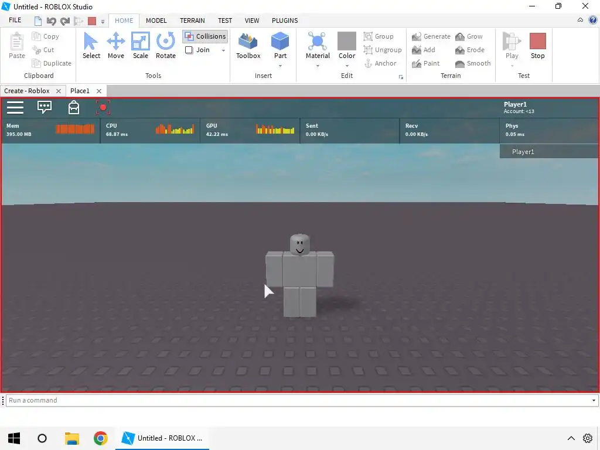
Task: Cut the selection
Action: click(x=43, y=50)
